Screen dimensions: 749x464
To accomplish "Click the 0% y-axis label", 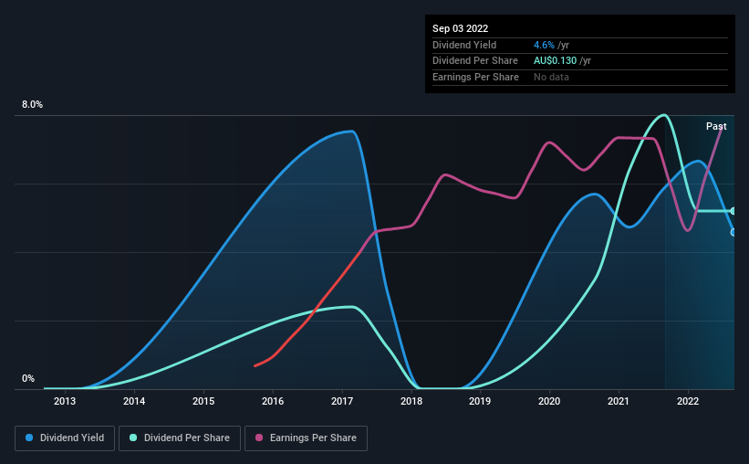I will [x=28, y=378].
